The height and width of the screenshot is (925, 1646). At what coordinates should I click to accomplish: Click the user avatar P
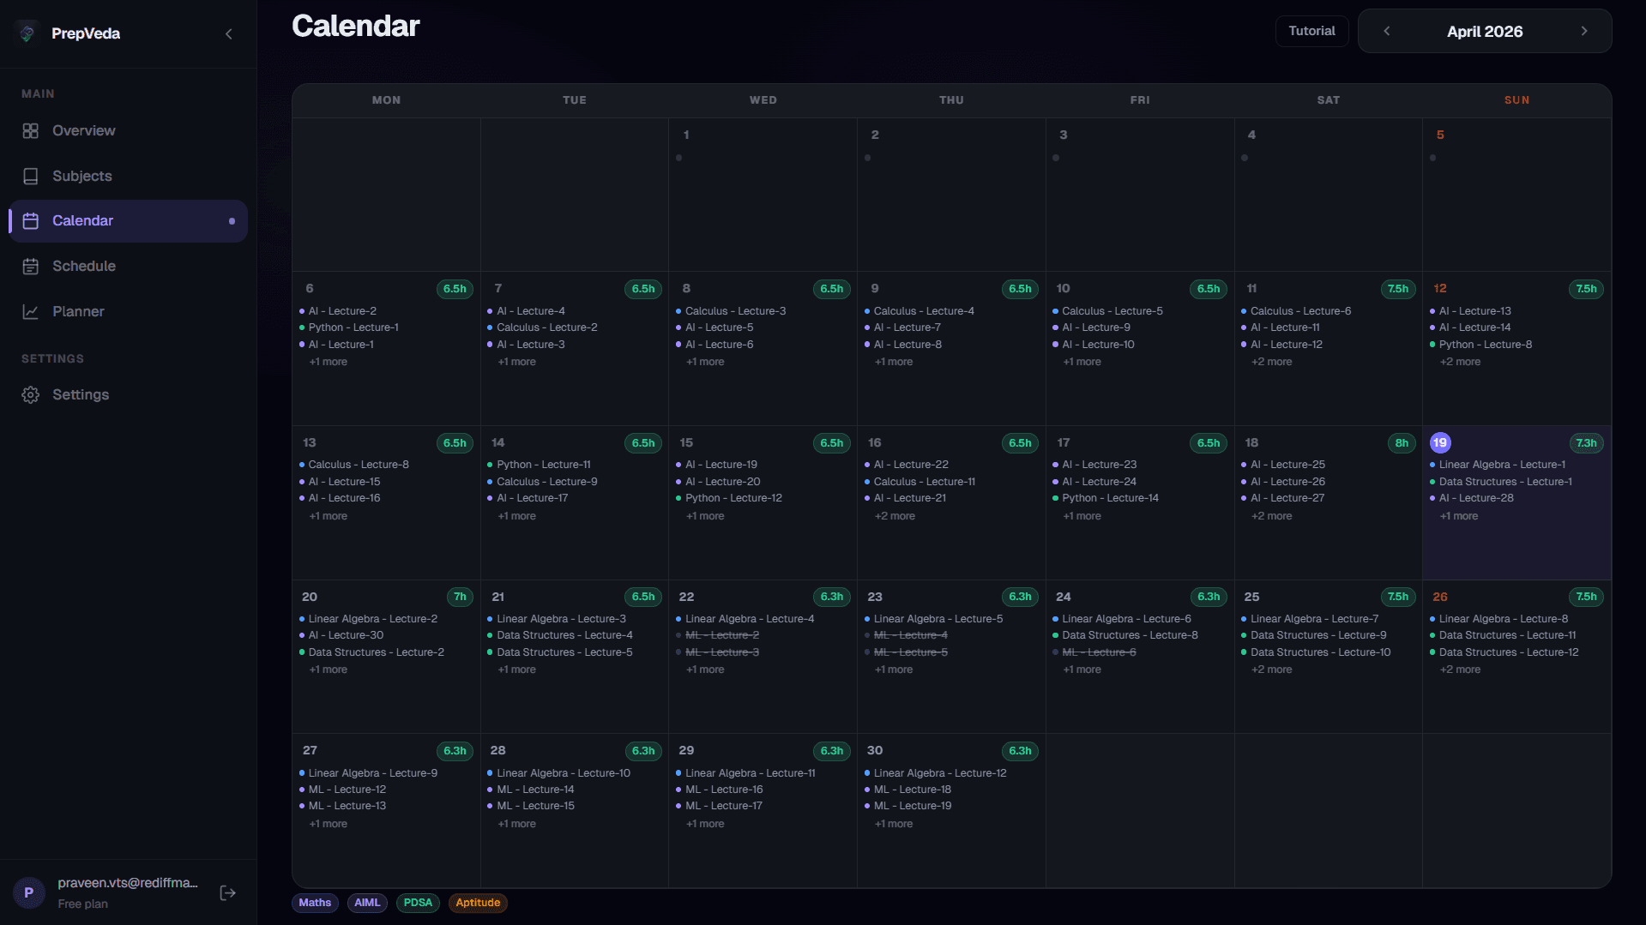point(28,892)
